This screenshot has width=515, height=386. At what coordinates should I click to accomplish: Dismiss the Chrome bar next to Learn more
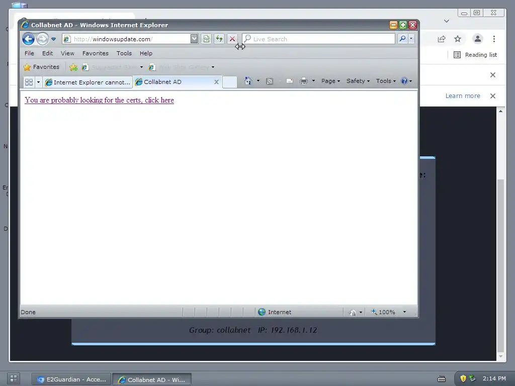[493, 96]
